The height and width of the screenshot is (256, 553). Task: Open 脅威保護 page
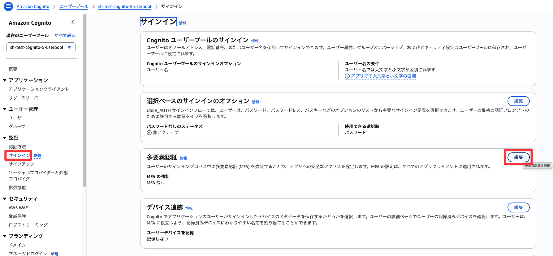[17, 216]
